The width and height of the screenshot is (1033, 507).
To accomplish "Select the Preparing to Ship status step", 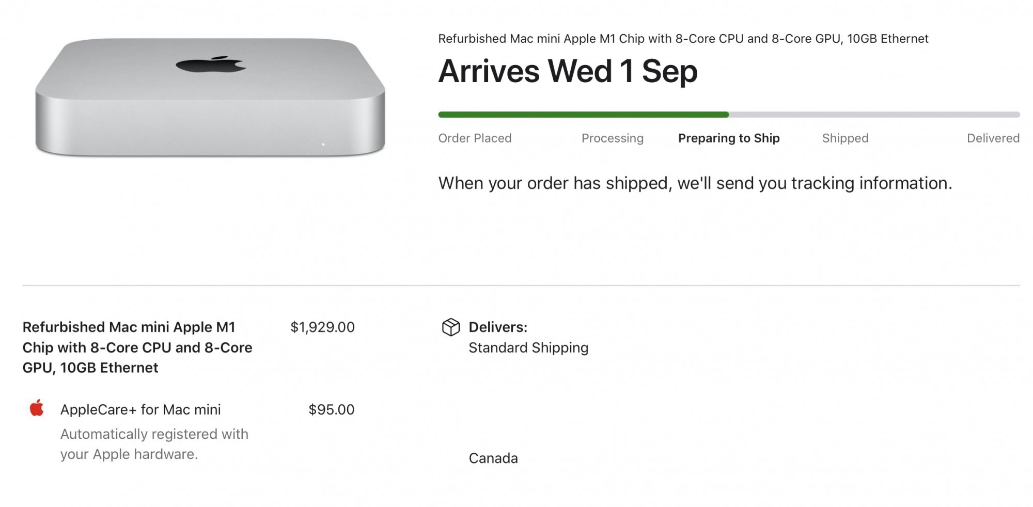I will coord(728,138).
